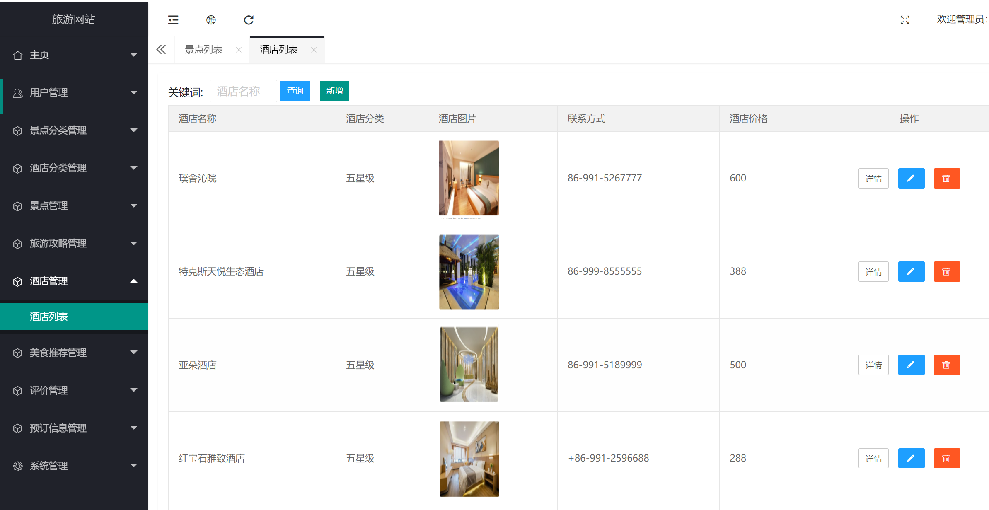989x510 pixels.
Task: Expand the 主页 sidebar menu
Action: tap(74, 55)
